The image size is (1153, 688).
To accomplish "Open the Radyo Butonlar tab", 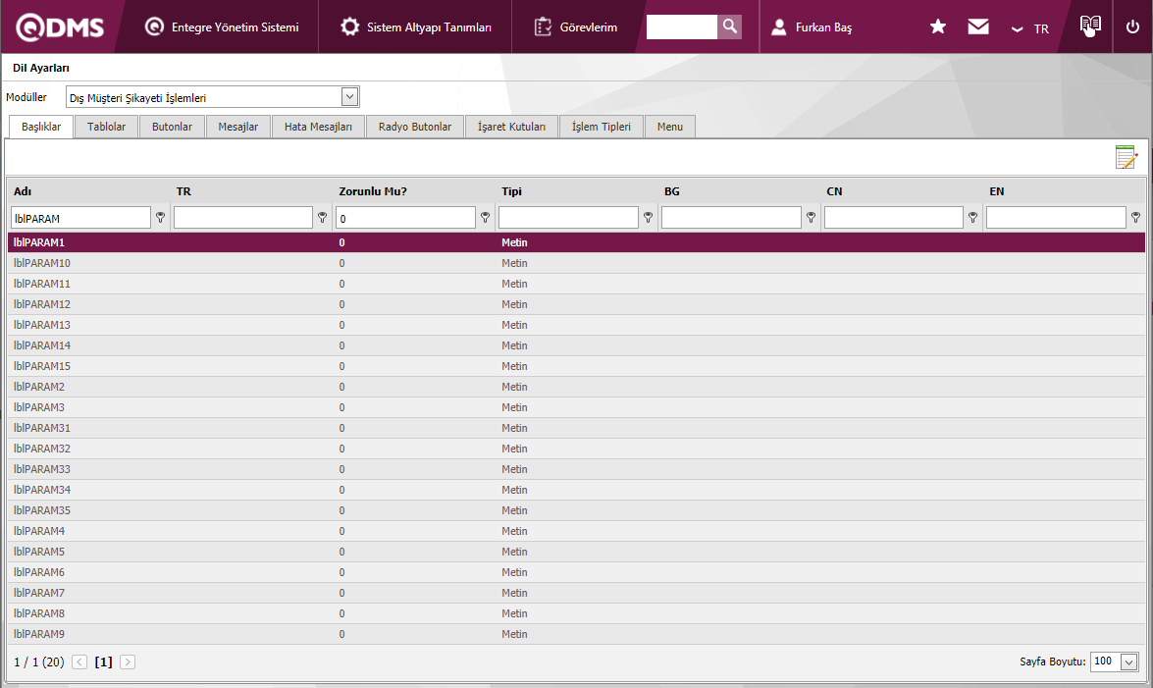I will pos(415,127).
